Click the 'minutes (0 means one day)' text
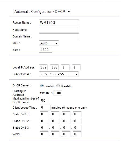Screen dimensions: 121x141 pyautogui.click(x=69, y=108)
